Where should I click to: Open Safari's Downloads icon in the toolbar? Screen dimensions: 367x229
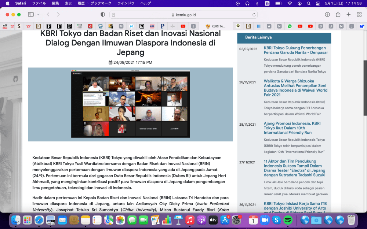click(327, 14)
